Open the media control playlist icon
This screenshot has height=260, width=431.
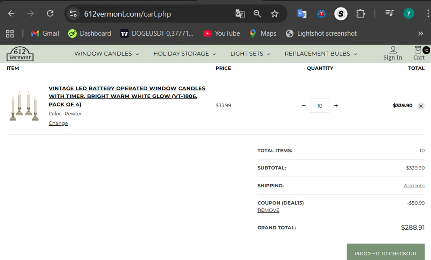[x=389, y=13]
